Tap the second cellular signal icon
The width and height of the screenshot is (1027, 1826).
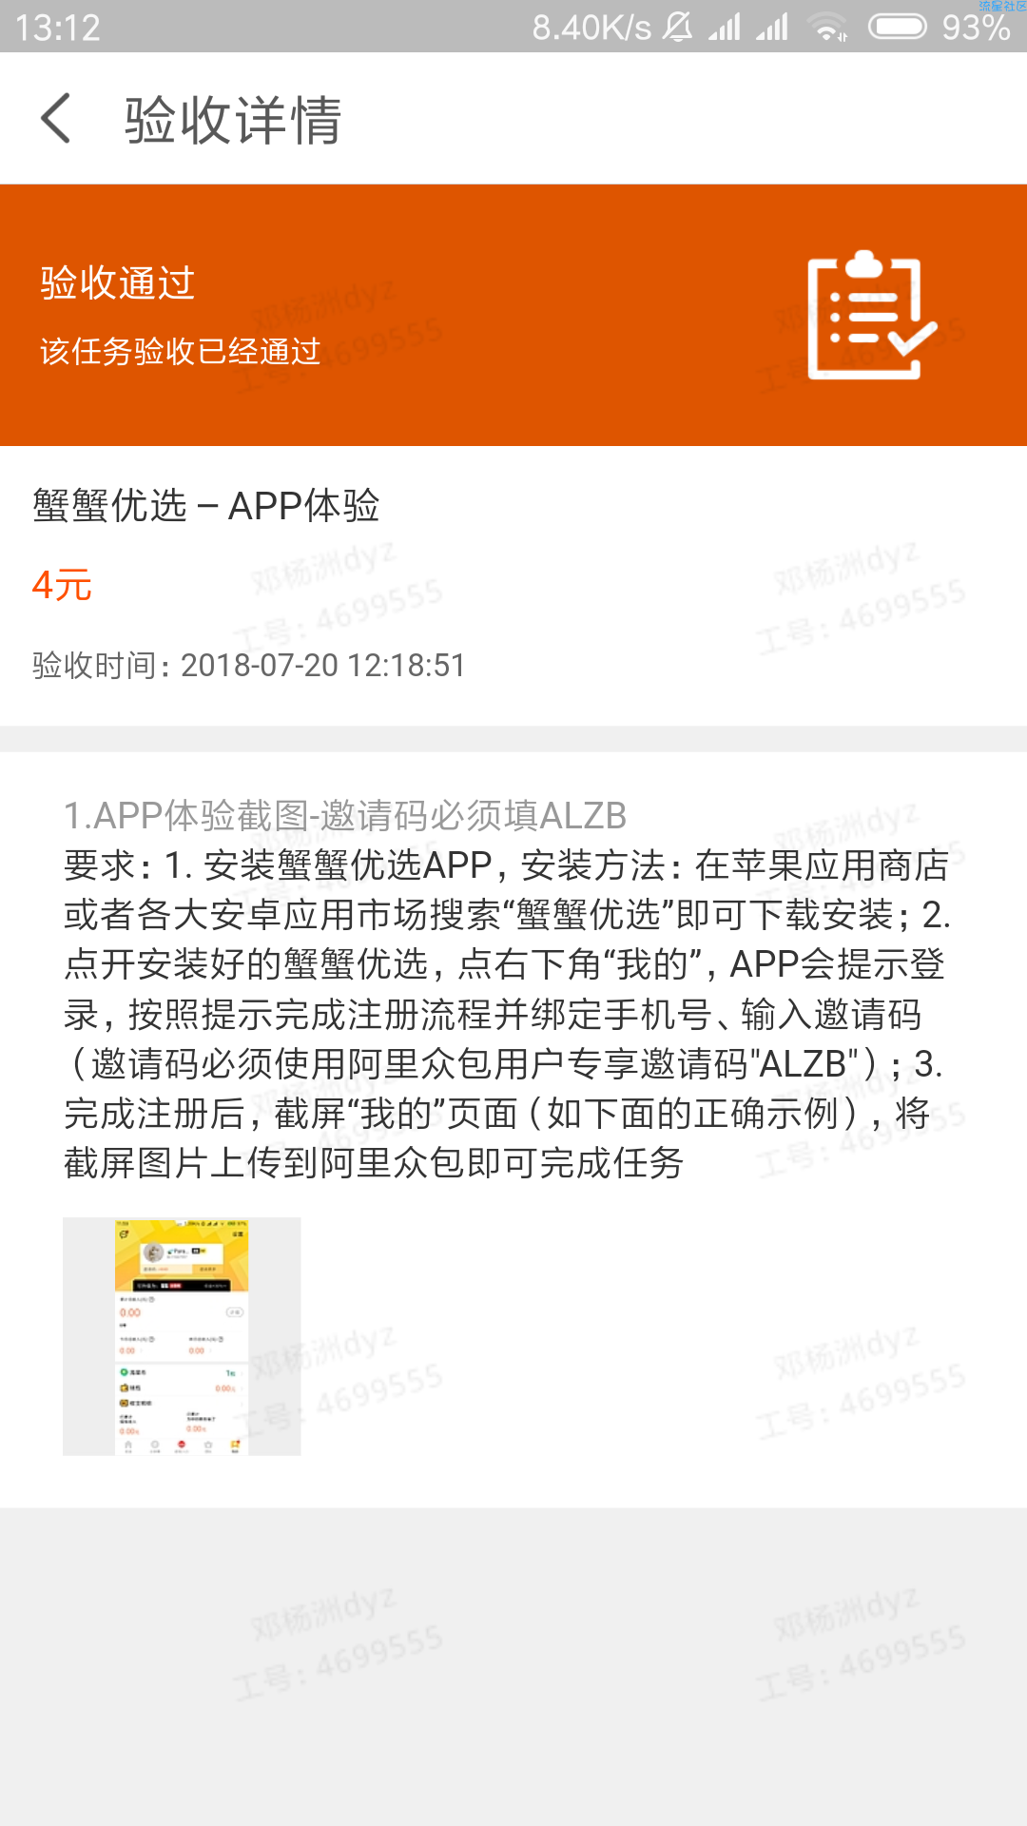pyautogui.click(x=772, y=27)
